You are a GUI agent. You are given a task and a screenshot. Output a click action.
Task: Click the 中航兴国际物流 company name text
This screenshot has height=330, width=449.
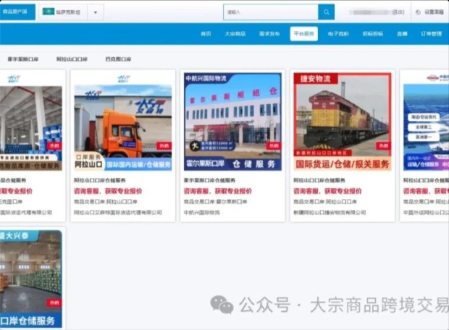[202, 212]
